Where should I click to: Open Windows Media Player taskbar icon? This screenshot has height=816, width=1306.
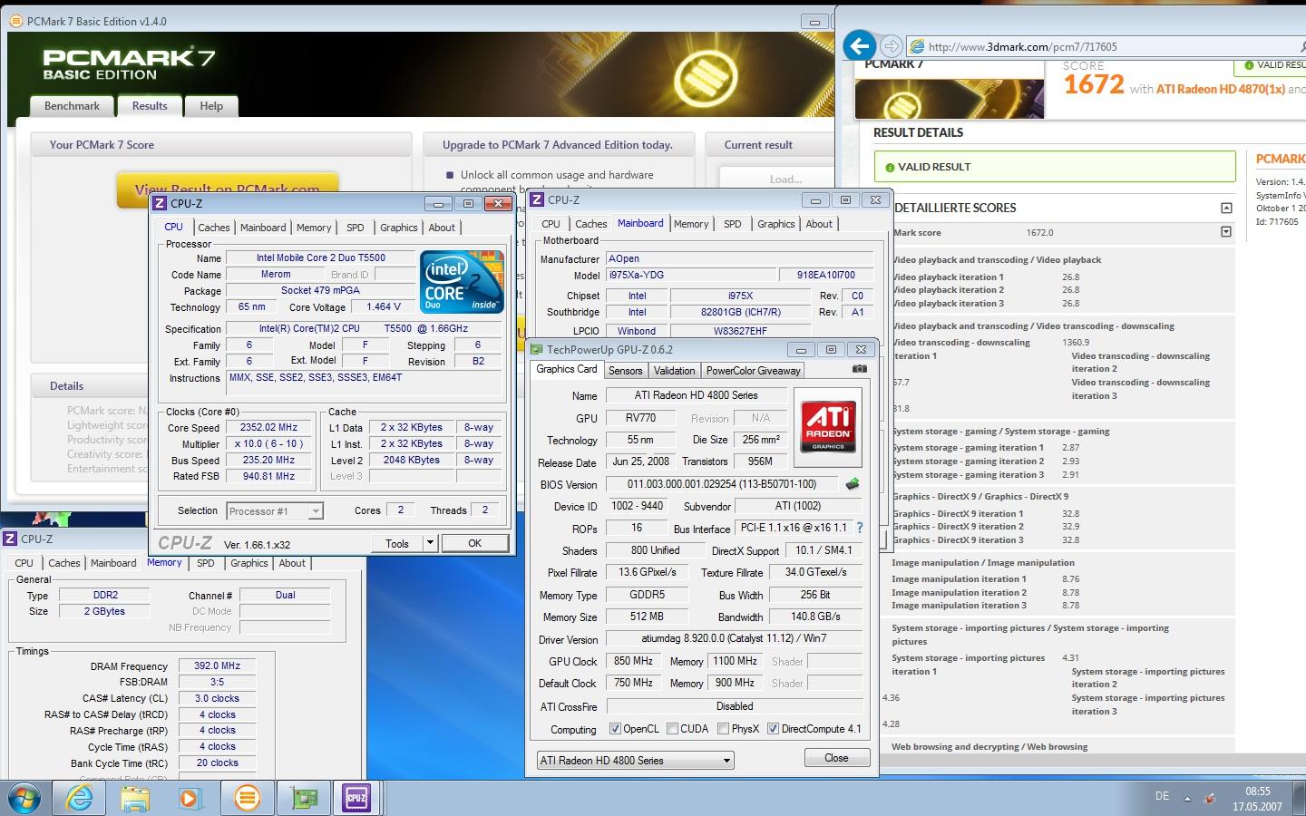tap(190, 798)
